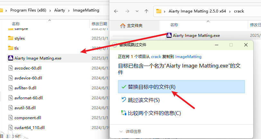Image resolution: width=261 pixels, height=139 pixels.
Task: Click Aiarty exe icon in crack window
Action: tap(169, 35)
